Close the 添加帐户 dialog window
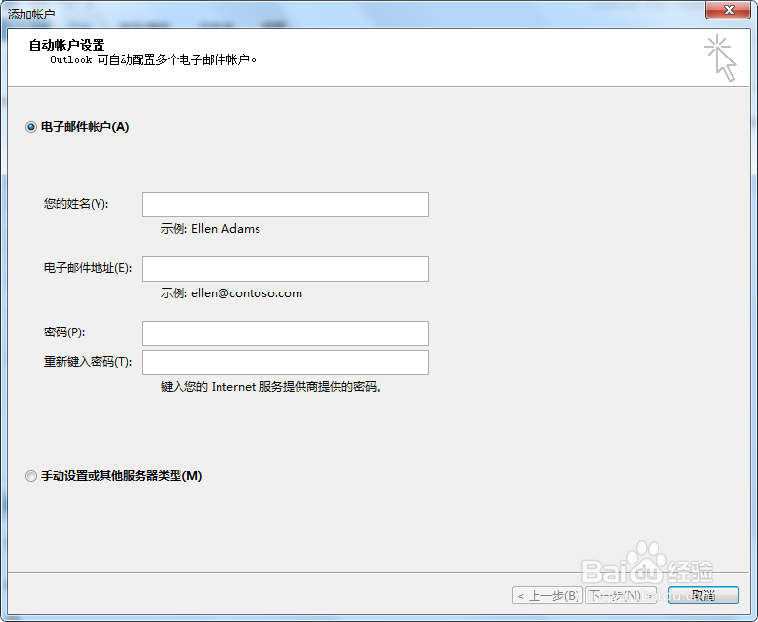 point(728,10)
